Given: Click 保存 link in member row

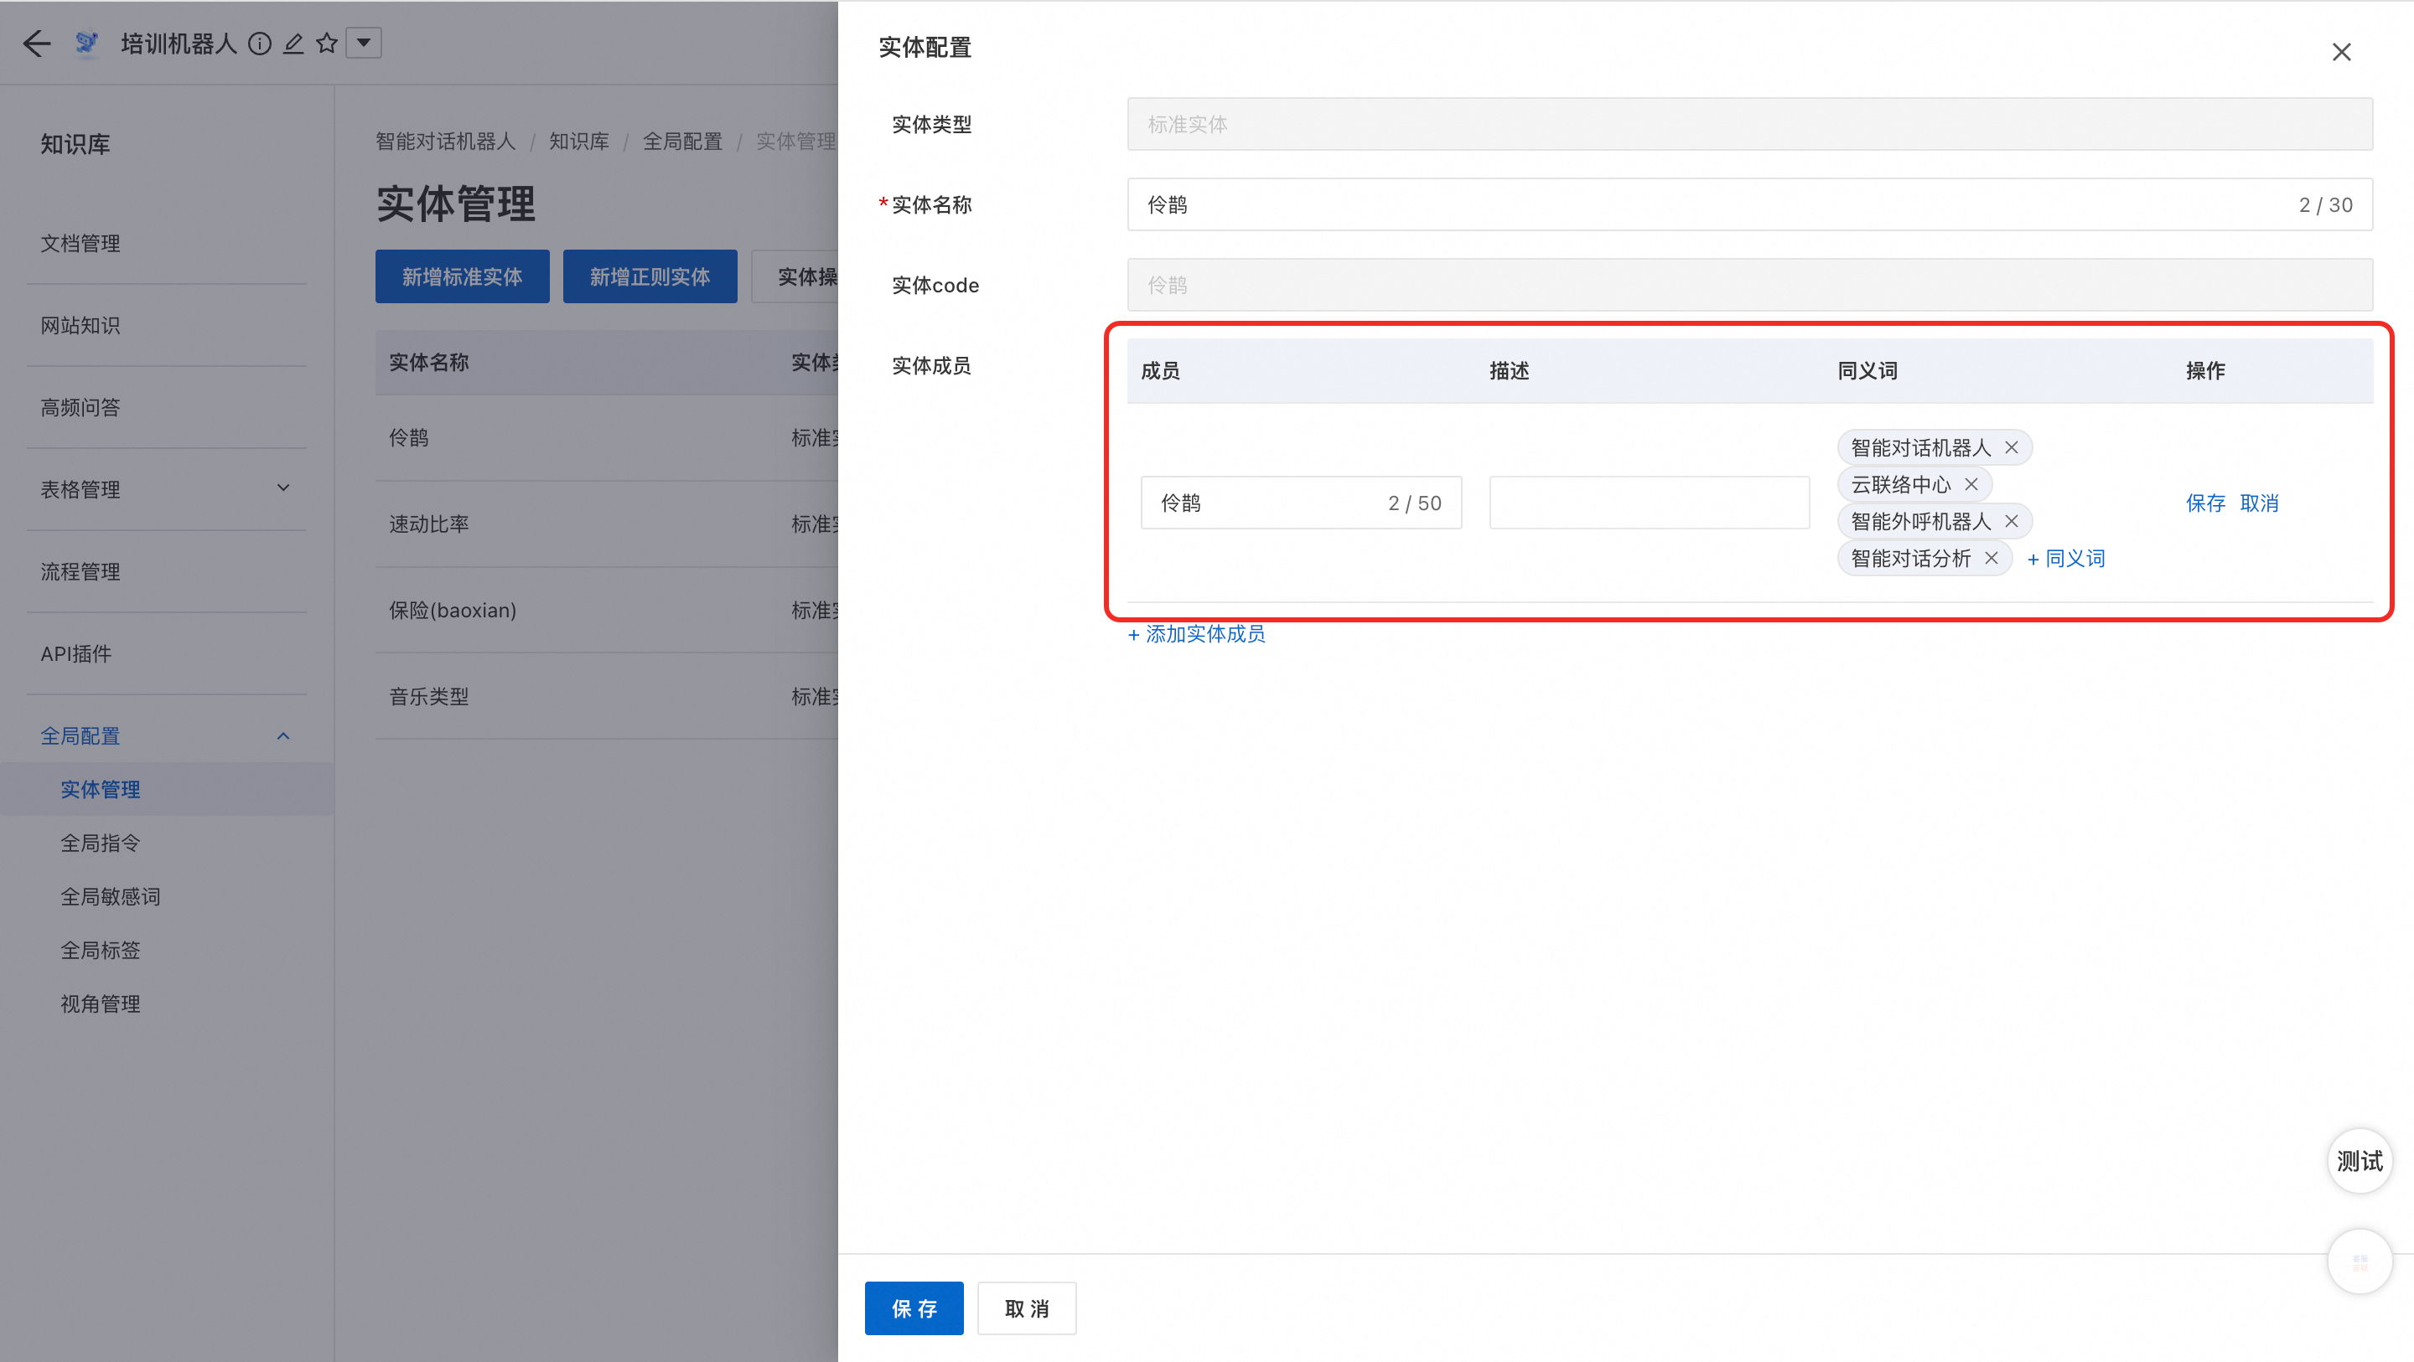Looking at the screenshot, I should click(x=2205, y=503).
